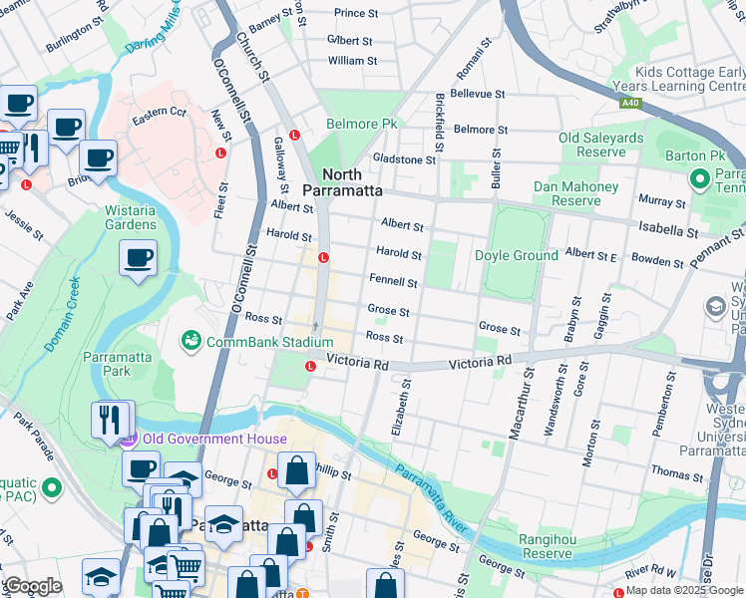This screenshot has height=598, width=746.
Task: Select the coffee cup marker beside Wistaria Gardens
Action: click(x=139, y=259)
